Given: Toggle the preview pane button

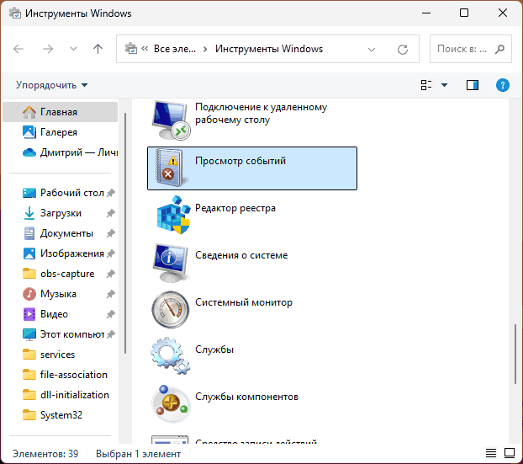Looking at the screenshot, I should point(473,85).
